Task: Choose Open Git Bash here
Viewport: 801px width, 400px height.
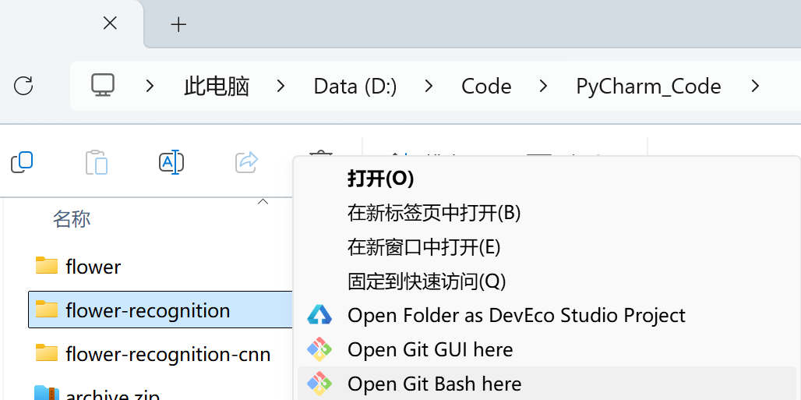Action: (434, 384)
